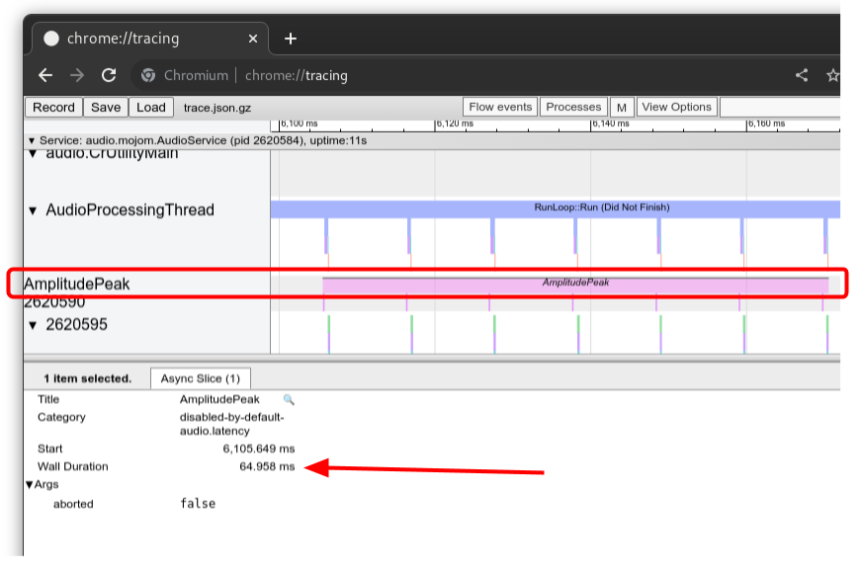The width and height of the screenshot is (861, 576).
Task: Click the share icon in address bar
Action: tap(802, 75)
